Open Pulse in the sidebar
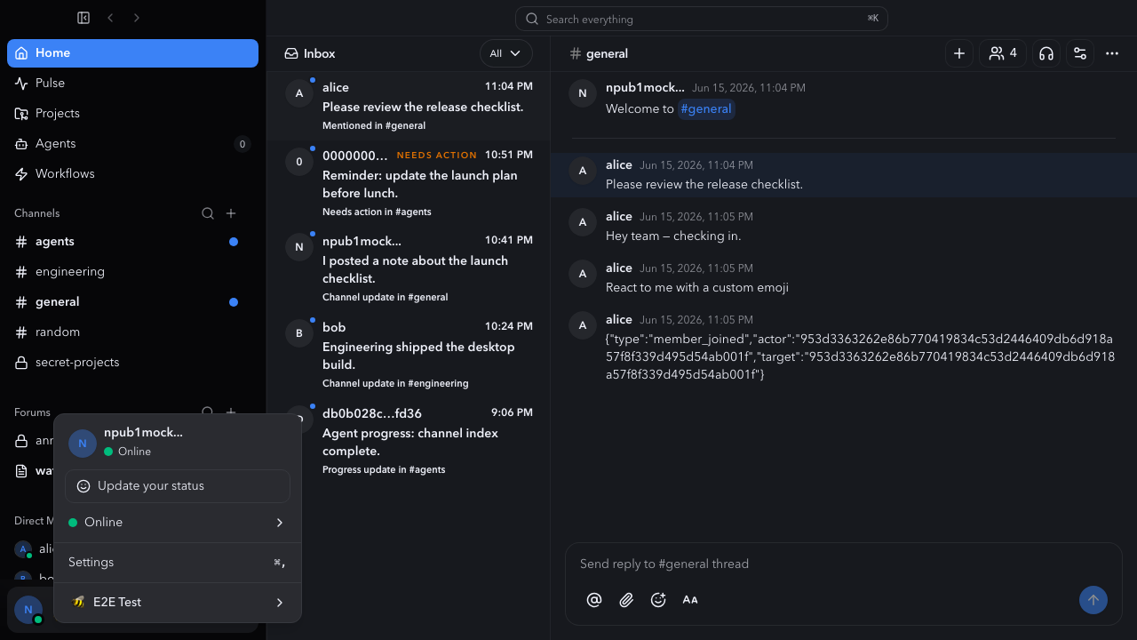Viewport: 1137px width, 640px height. coord(132,84)
